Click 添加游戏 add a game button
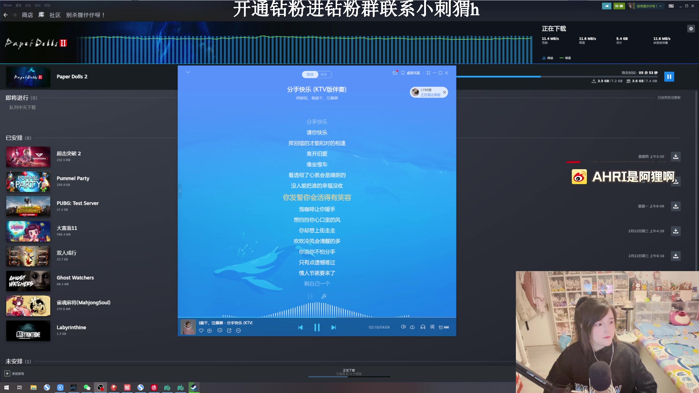This screenshot has width=699, height=393. click(14, 374)
